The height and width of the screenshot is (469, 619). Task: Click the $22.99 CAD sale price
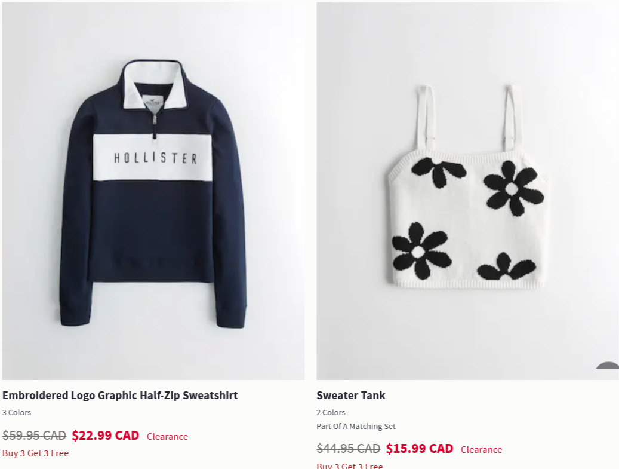[106, 436]
